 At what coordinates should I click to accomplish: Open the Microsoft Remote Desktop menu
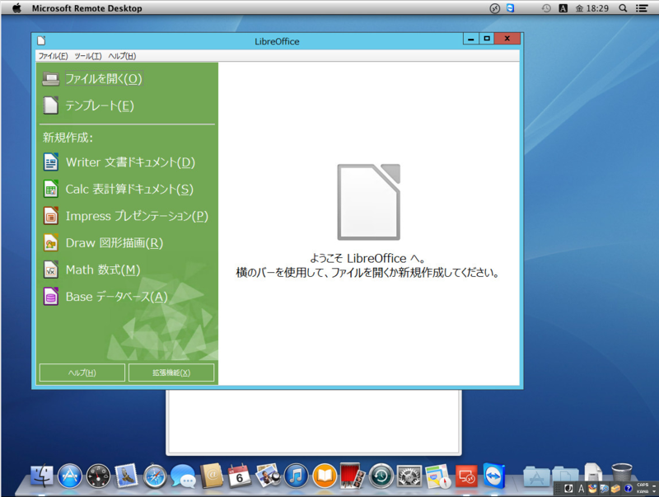coord(87,8)
